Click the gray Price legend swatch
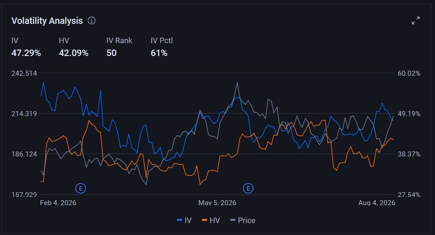 coord(233,220)
